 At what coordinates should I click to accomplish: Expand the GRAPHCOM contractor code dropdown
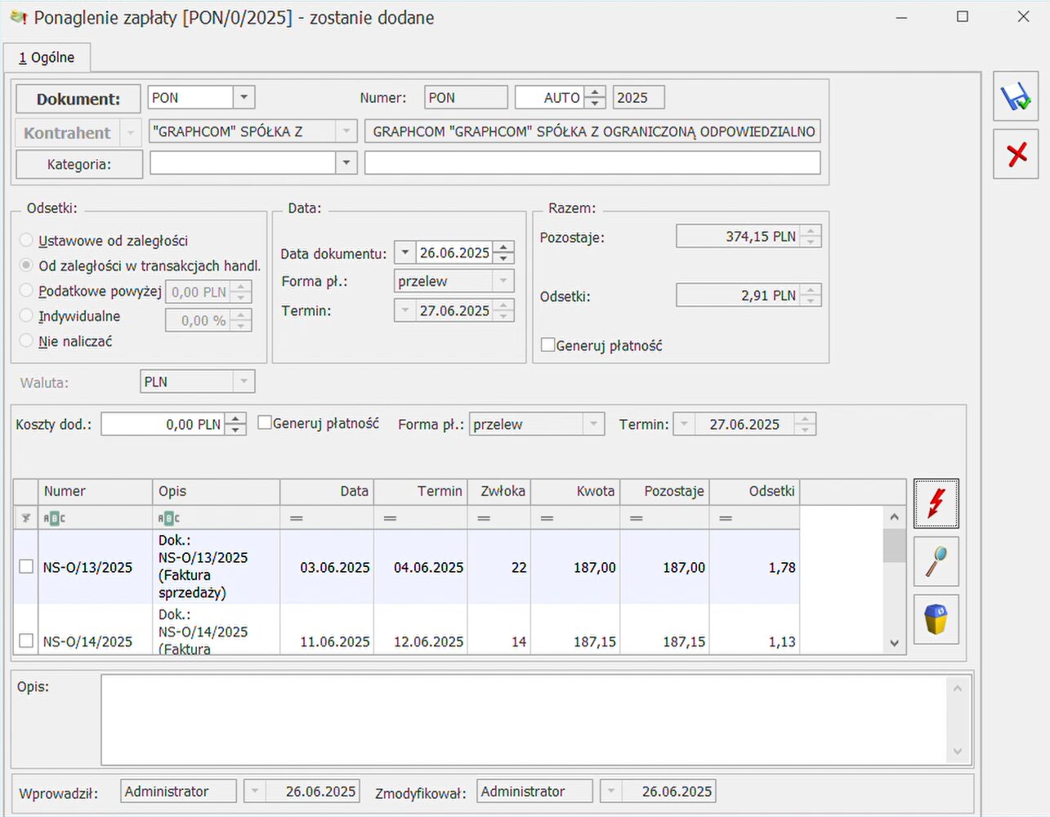click(x=346, y=131)
